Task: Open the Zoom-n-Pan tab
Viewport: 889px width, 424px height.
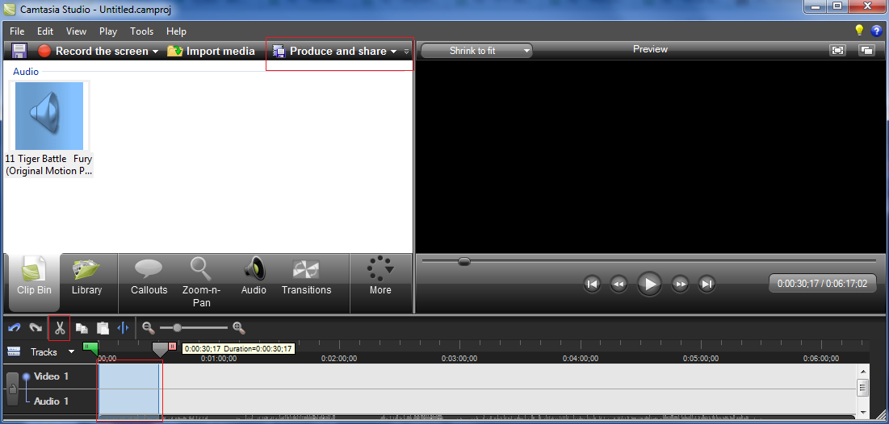Action: pos(201,283)
